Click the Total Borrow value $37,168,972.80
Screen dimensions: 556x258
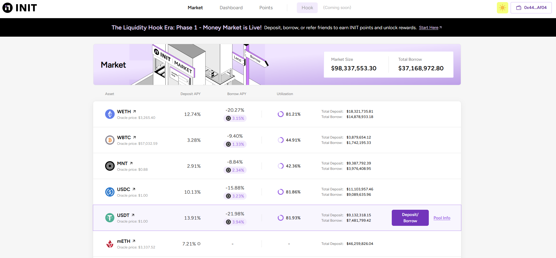coord(421,68)
